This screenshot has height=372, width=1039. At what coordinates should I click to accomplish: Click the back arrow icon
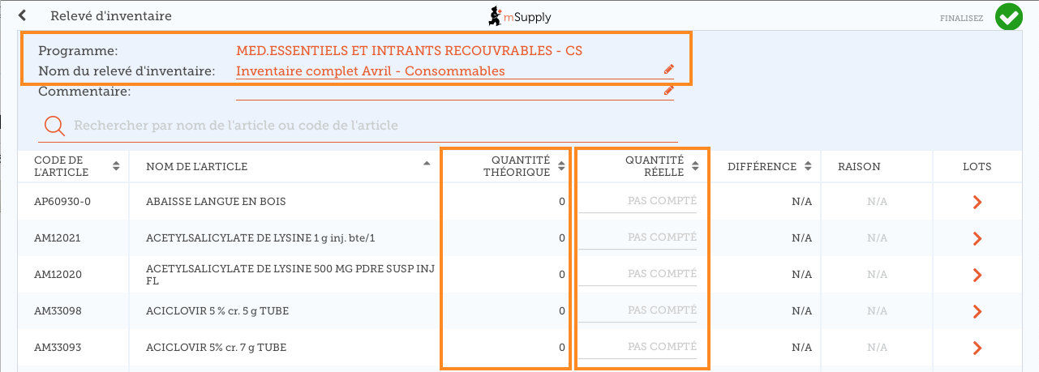pyautogui.click(x=23, y=15)
